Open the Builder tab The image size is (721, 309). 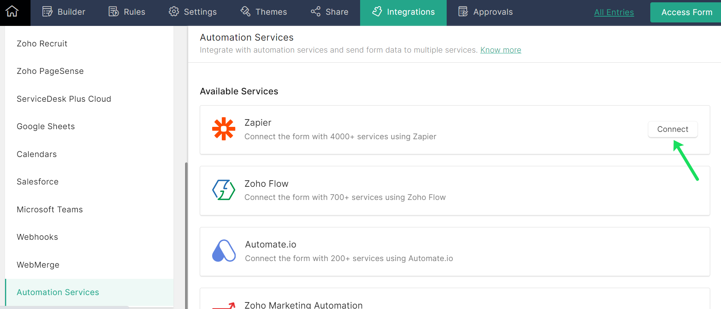[64, 12]
